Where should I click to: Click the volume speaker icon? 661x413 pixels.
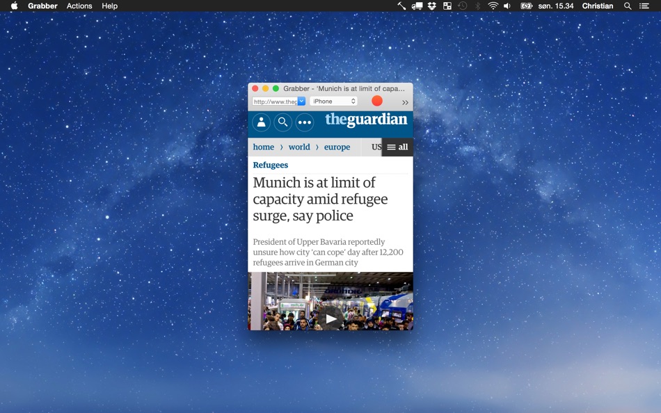(x=507, y=6)
